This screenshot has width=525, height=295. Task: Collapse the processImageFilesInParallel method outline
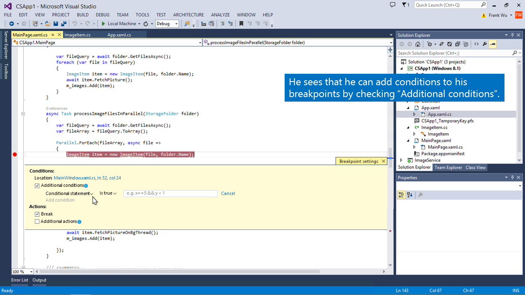tap(23, 114)
